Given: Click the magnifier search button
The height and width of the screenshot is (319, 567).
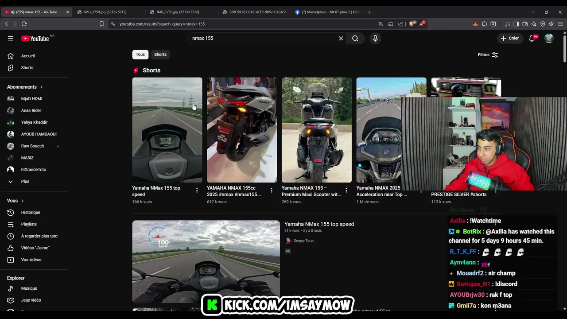Looking at the screenshot, I should (x=355, y=39).
